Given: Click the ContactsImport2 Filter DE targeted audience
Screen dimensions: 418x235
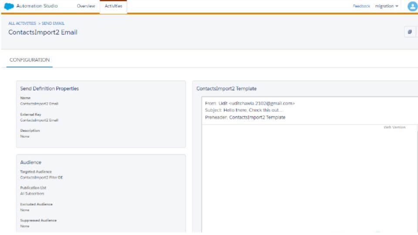Looking at the screenshot, I should [41, 178].
